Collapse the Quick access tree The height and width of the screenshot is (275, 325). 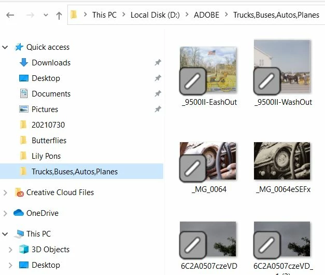[x=5, y=47]
